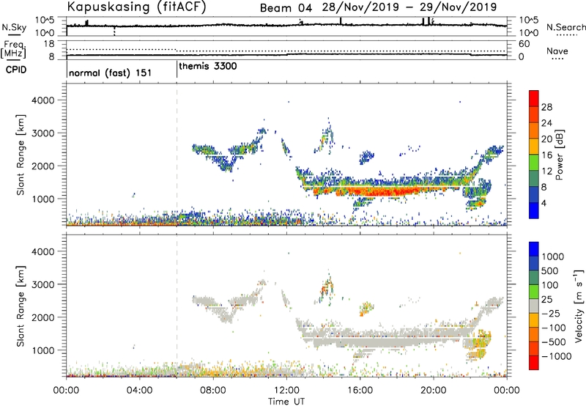Click the N.Sky legend label
The height and width of the screenshot is (406, 586).
(14, 27)
